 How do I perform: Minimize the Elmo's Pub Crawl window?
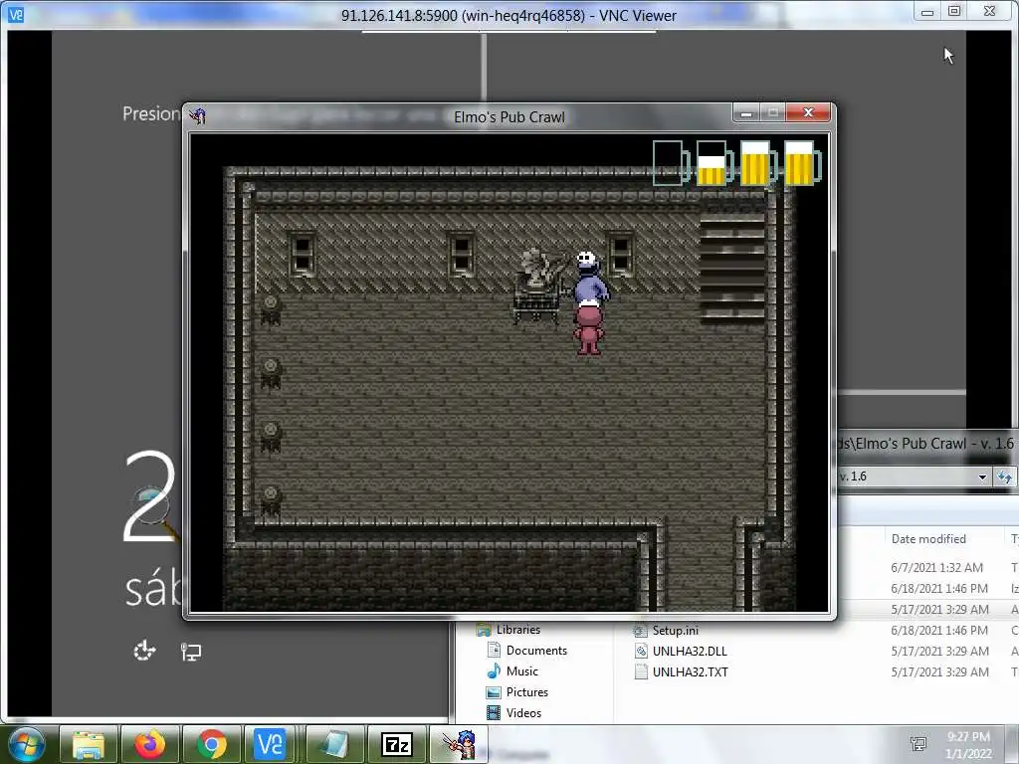pyautogui.click(x=746, y=113)
